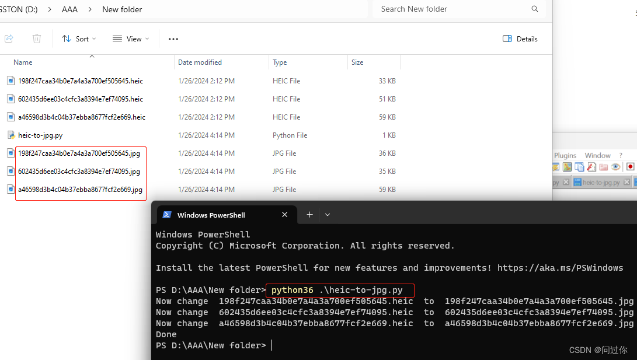Screen dimensions: 637x360
Task: Start macro recording with the red record icon
Action: (x=631, y=167)
